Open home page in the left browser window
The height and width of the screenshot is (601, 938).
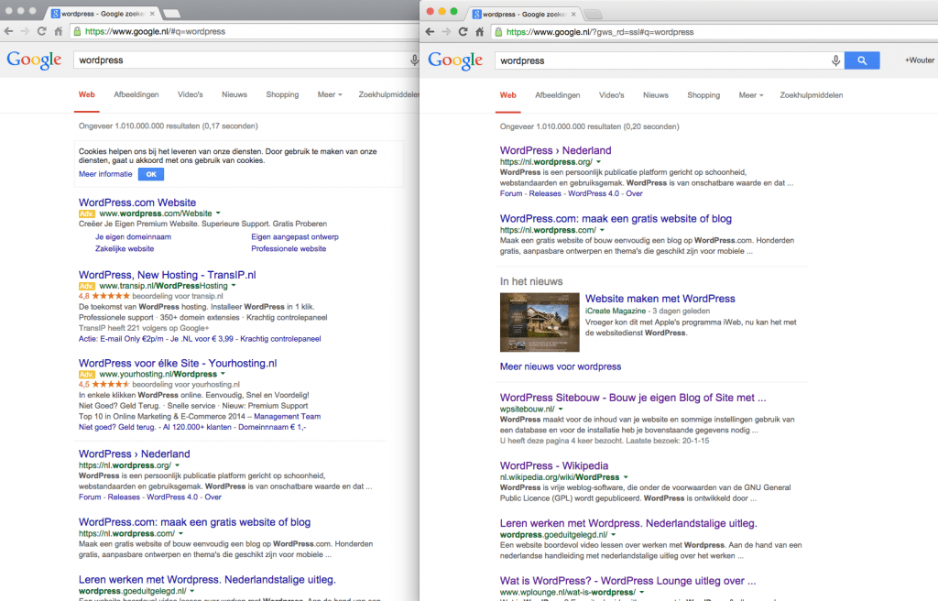coord(58,31)
